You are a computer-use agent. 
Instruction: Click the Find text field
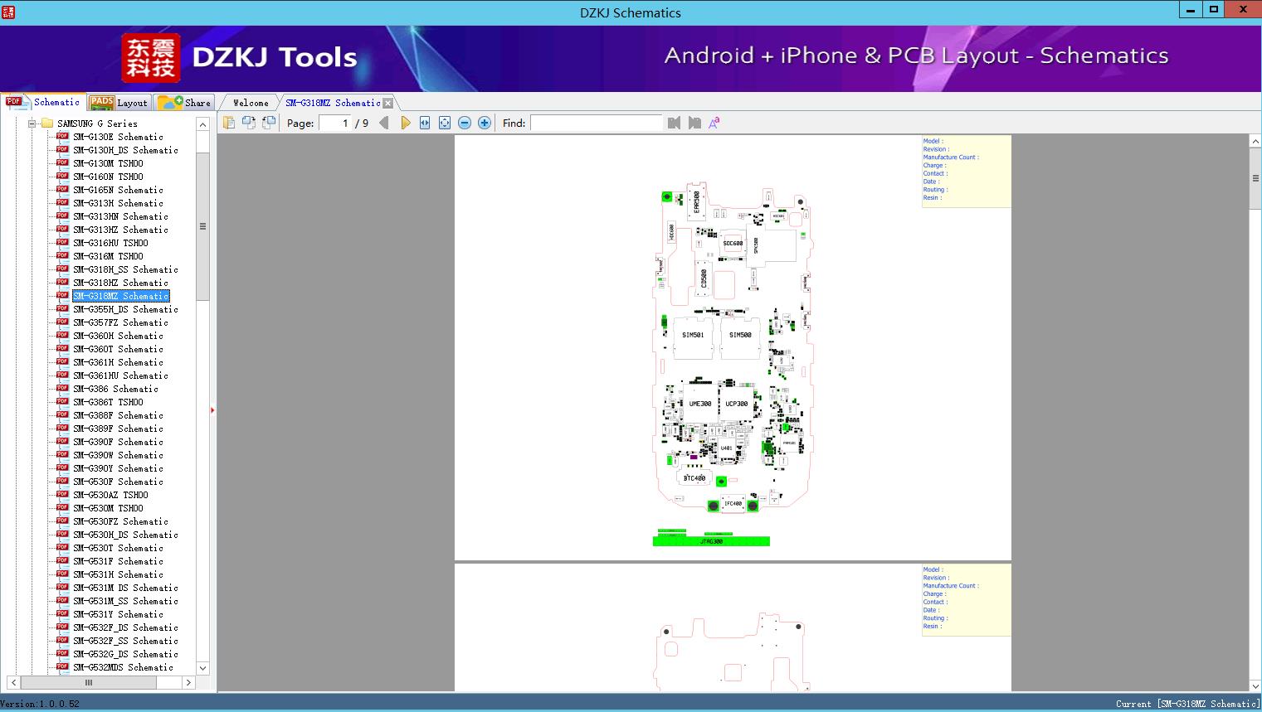597,123
